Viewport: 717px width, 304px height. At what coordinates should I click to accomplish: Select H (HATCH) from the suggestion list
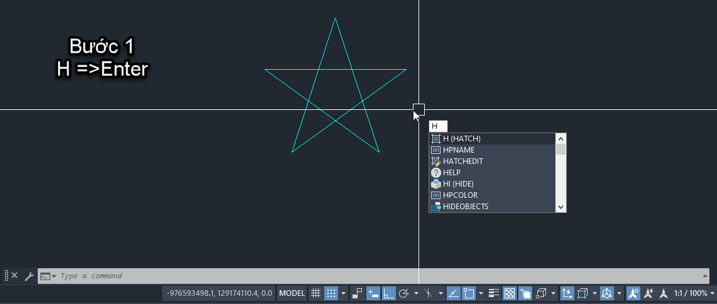tap(461, 139)
